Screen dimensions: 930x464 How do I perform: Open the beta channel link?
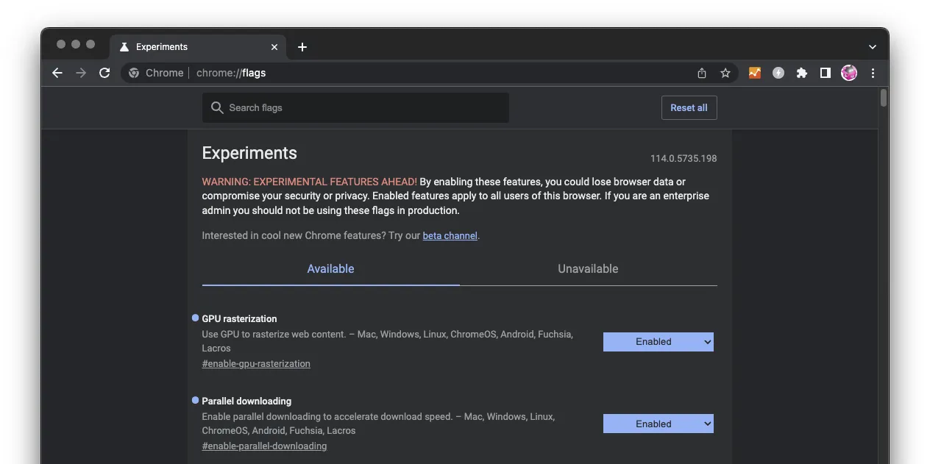(x=450, y=236)
